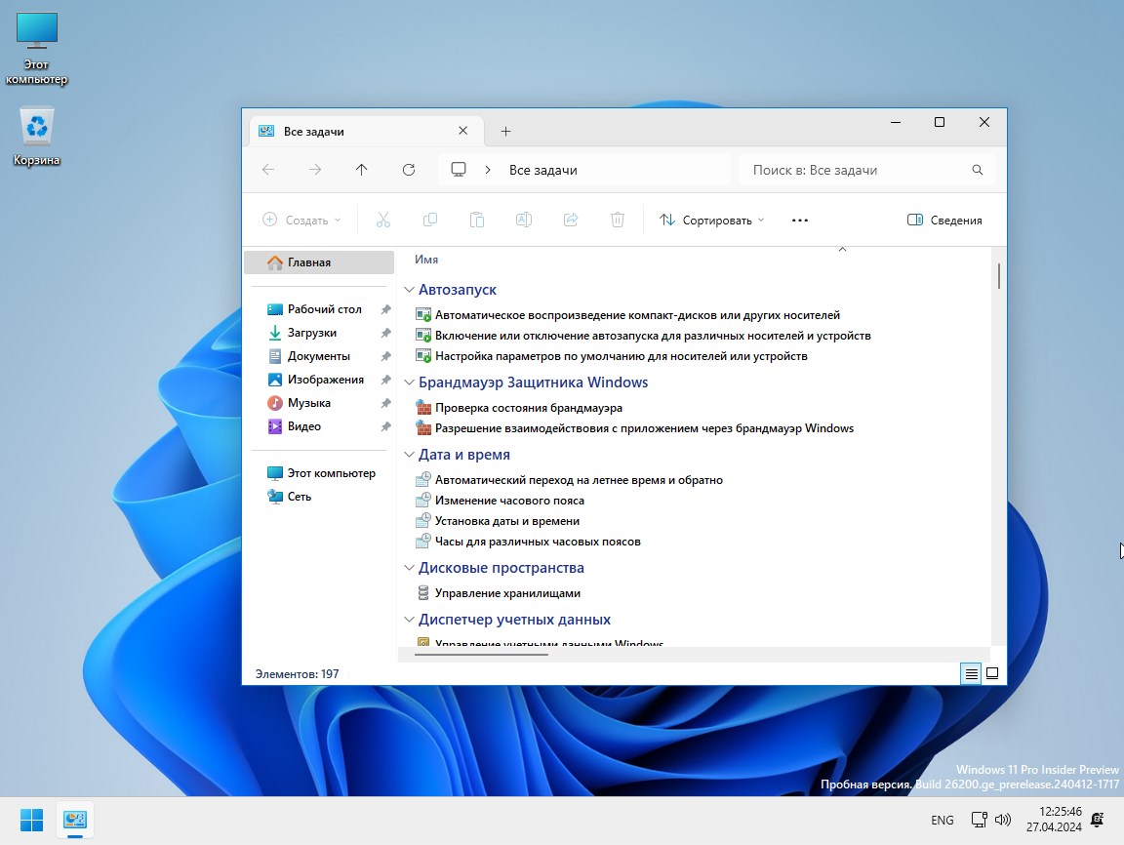Click the Delete trash icon in toolbar
This screenshot has width=1124, height=845.
(618, 220)
